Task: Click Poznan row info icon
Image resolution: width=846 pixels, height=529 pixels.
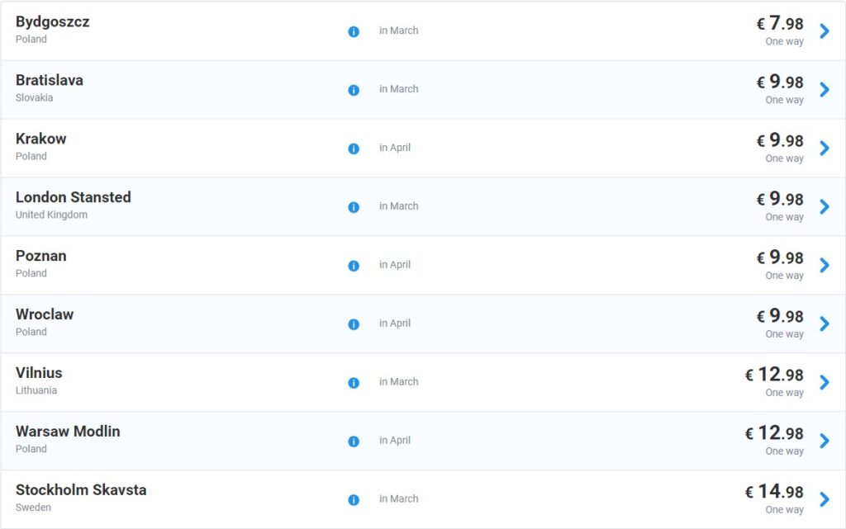Action: [x=354, y=266]
